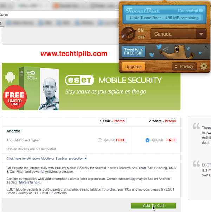Open the Canada location selector
211x212 pixels.
pos(178,34)
